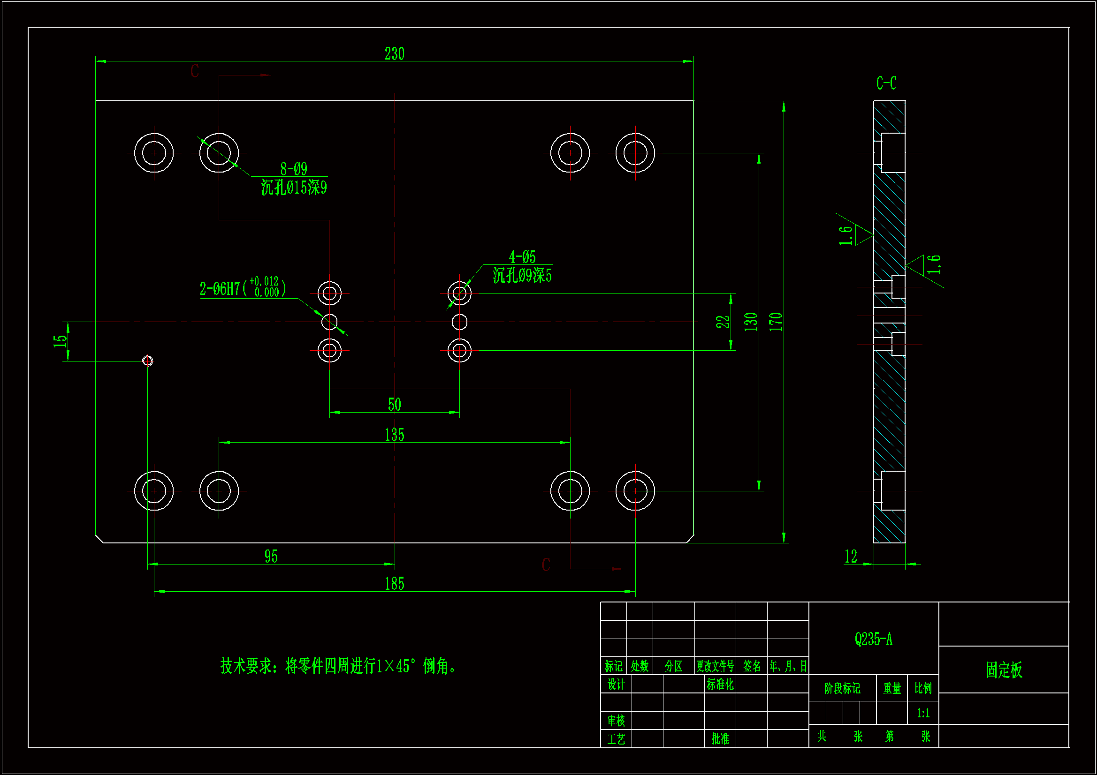Click the 批准 cell in title block

(720, 739)
